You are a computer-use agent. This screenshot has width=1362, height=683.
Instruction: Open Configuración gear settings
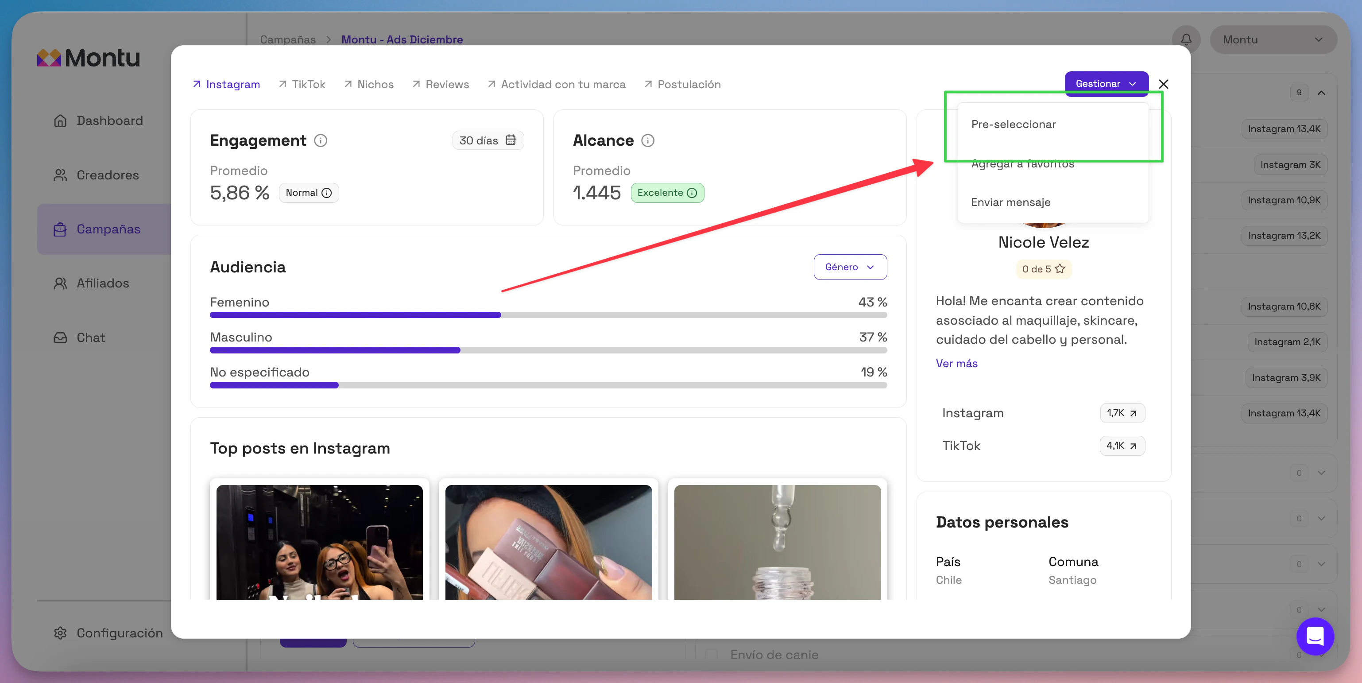point(108,633)
